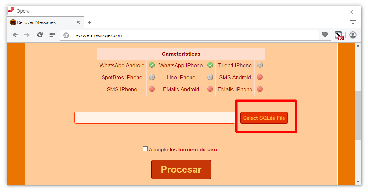Click the vertical scrollbar thumb
This screenshot has width=368, height=192.
358,115
